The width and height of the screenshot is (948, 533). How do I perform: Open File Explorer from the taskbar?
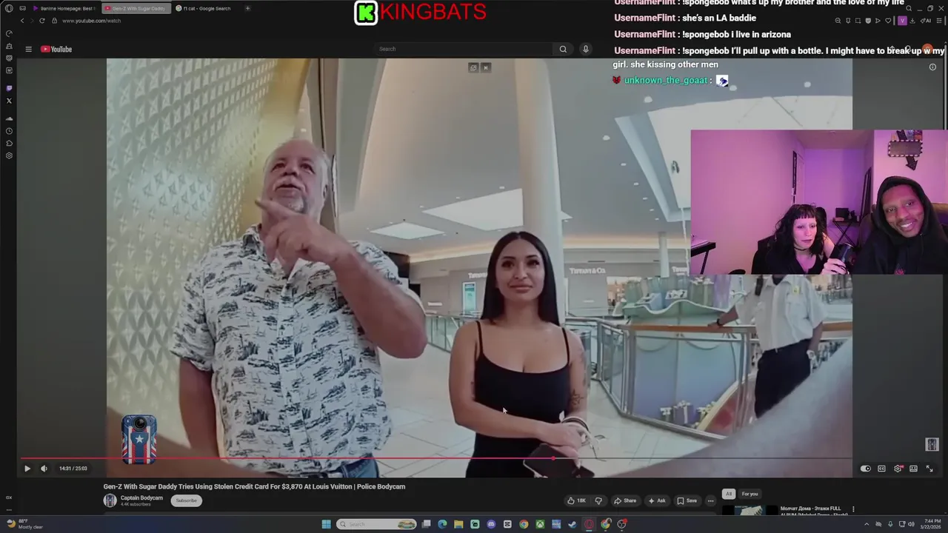(458, 524)
